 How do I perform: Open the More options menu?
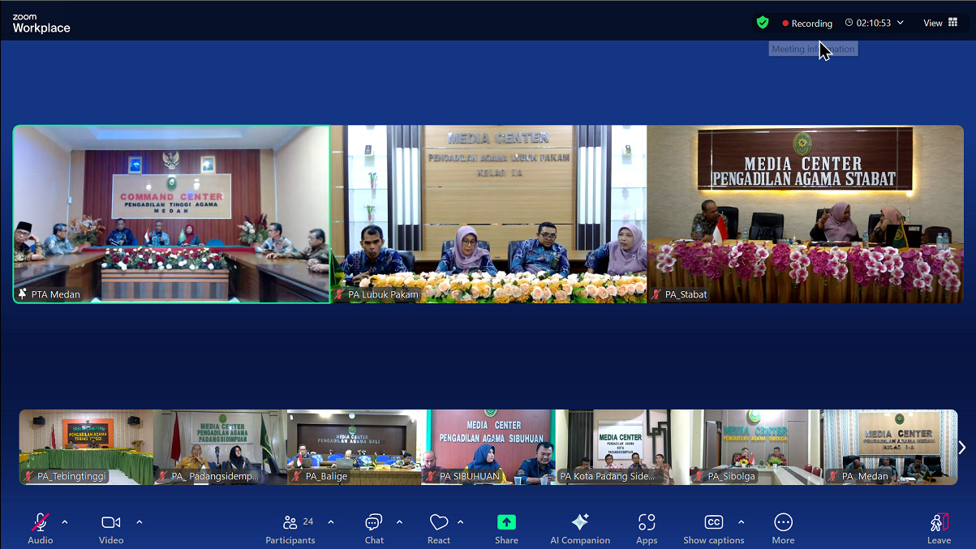[x=783, y=528]
